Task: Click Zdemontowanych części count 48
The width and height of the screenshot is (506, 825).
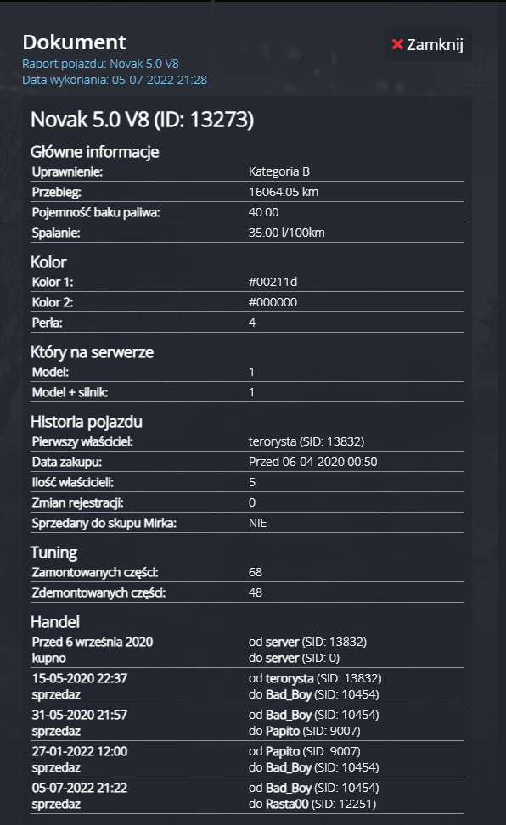Action: click(256, 592)
